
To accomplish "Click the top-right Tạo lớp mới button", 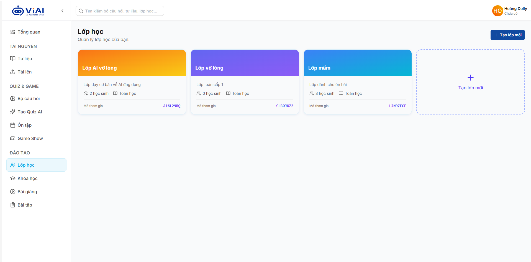I will point(507,35).
